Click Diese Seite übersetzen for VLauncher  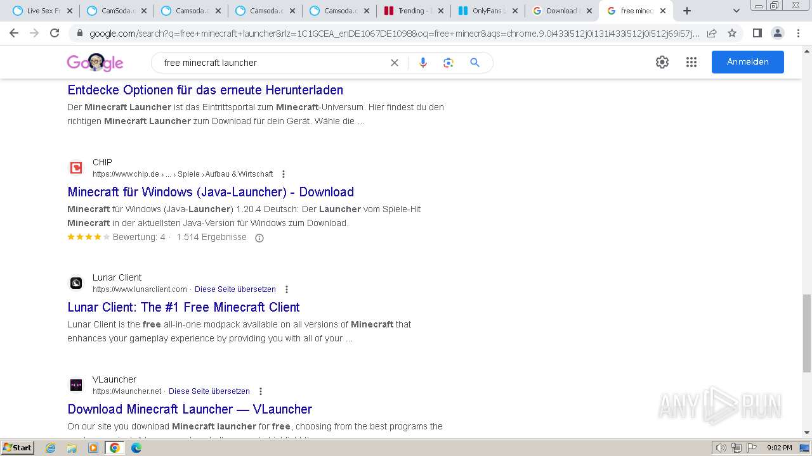[x=209, y=391]
